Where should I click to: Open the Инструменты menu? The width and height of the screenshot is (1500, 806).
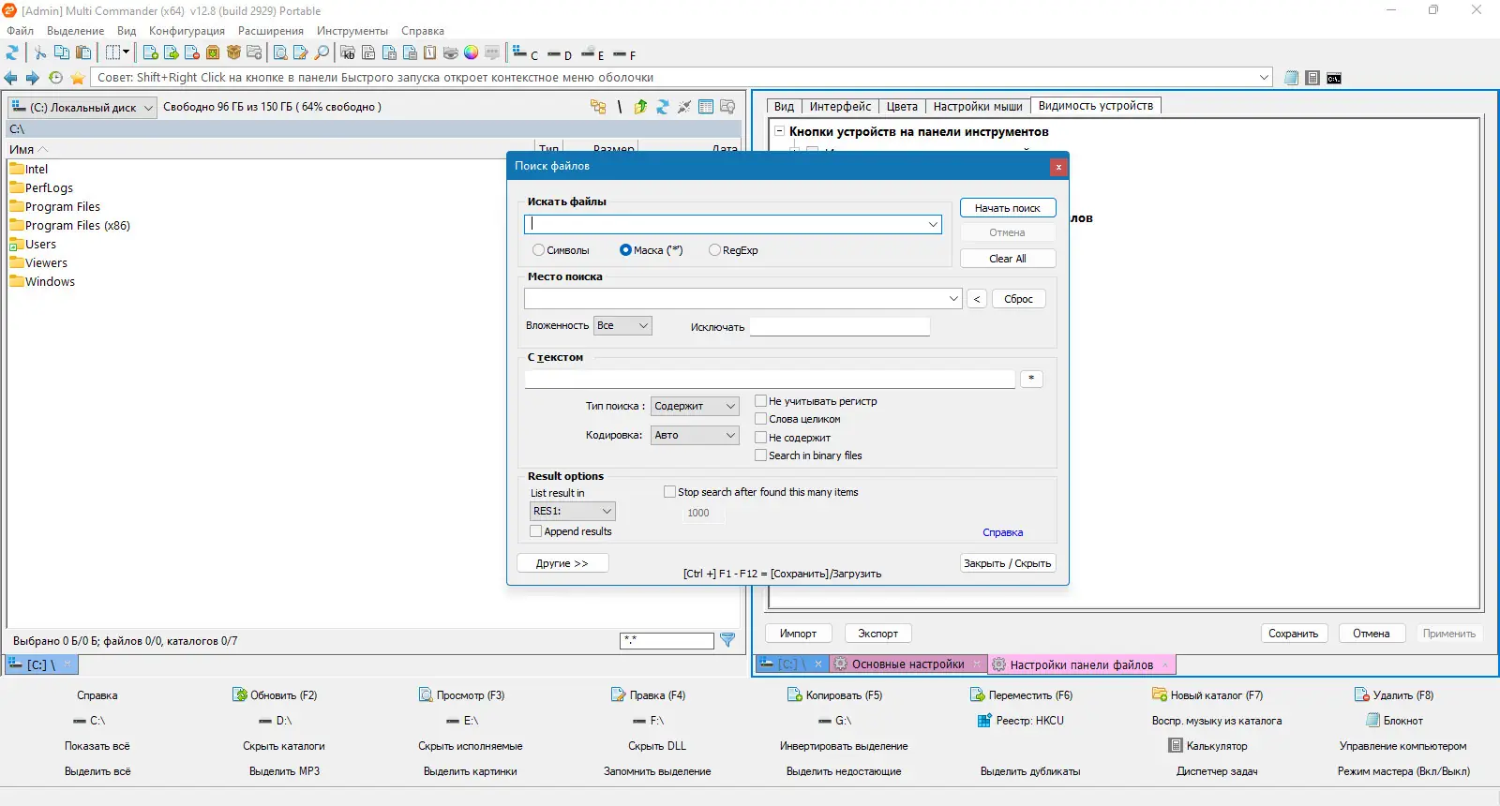click(x=352, y=31)
